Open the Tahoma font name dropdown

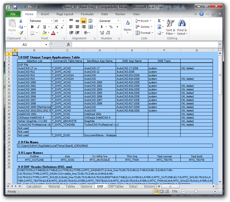52,21
